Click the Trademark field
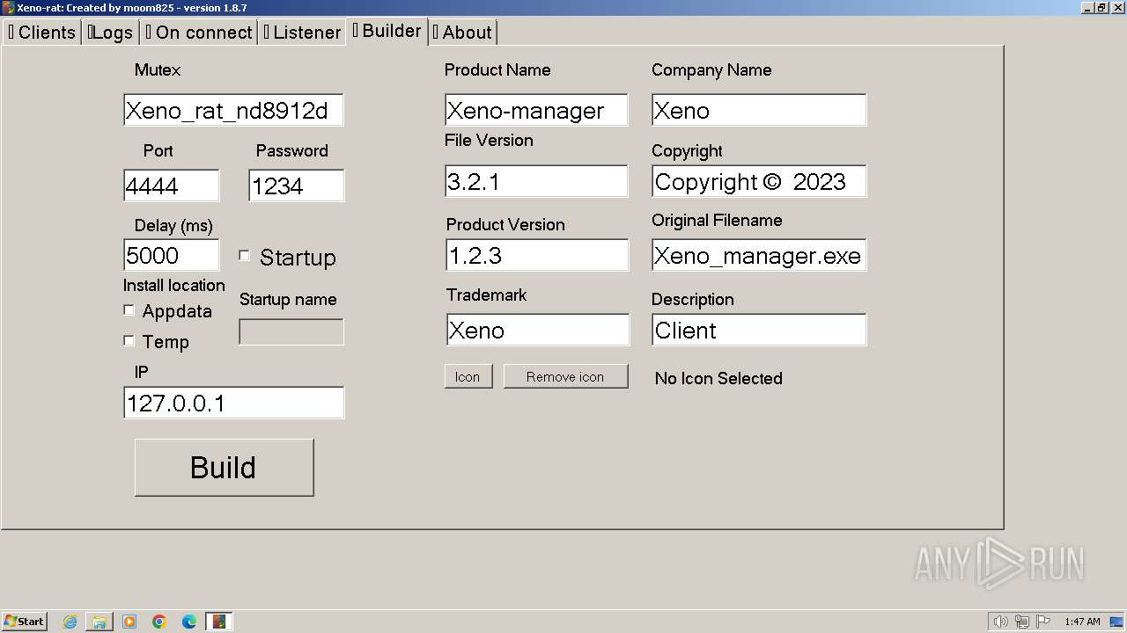This screenshot has height=633, width=1127. coord(537,330)
